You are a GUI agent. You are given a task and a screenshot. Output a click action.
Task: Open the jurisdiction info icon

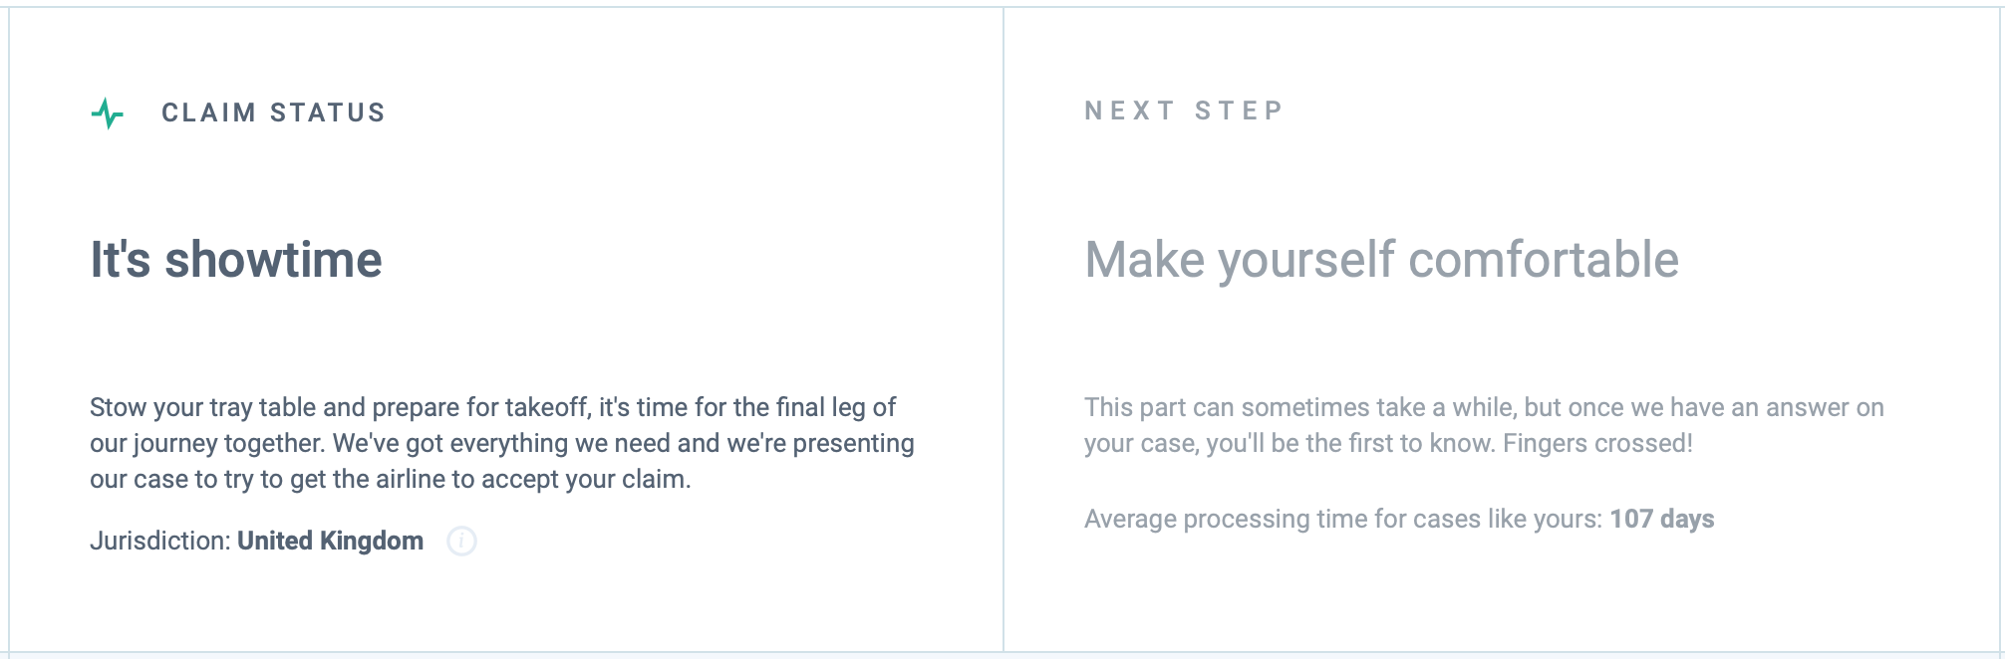(x=461, y=541)
